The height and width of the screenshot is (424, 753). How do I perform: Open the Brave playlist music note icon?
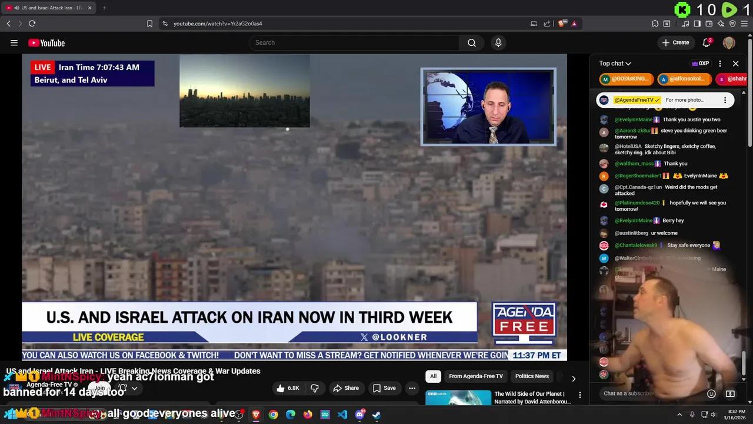685,24
